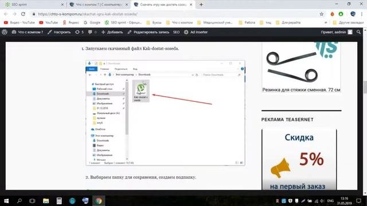367x206 pixels.
Task: Open the YouTube bookmark
Action: [x=48, y=23]
